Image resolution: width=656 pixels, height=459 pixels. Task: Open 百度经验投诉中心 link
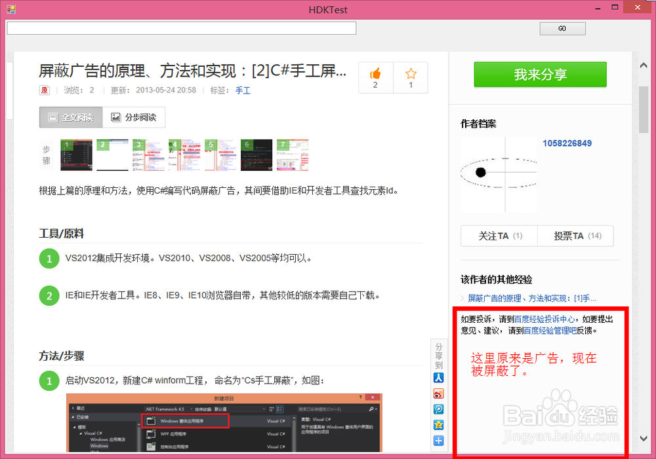[544, 319]
